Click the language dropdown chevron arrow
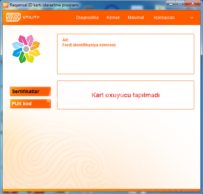Image resolution: width=203 pixels, height=194 pixels. point(192,18)
